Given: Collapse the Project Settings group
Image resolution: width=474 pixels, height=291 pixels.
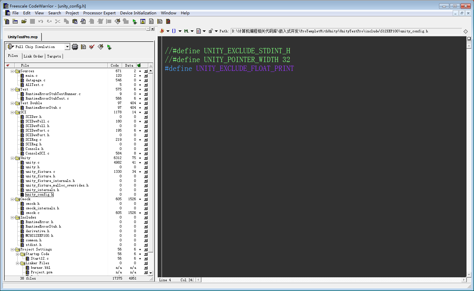Looking at the screenshot, I should [12, 249].
